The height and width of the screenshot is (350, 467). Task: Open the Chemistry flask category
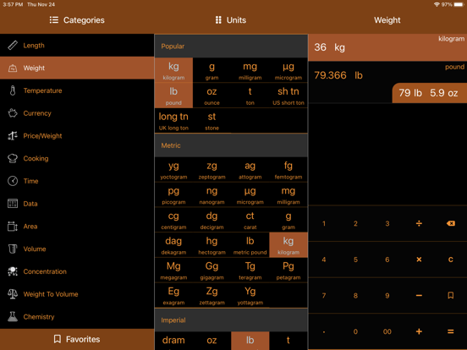(x=77, y=317)
